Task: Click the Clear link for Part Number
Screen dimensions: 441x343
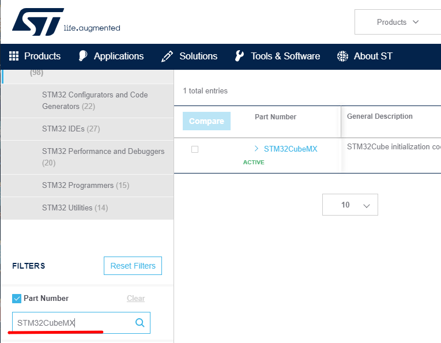Action: pos(135,299)
